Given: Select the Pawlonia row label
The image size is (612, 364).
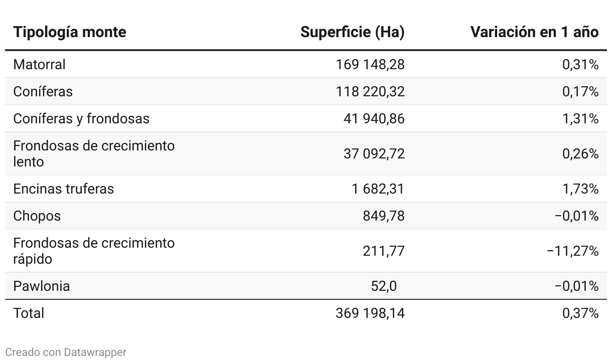Looking at the screenshot, I should pos(42,286).
